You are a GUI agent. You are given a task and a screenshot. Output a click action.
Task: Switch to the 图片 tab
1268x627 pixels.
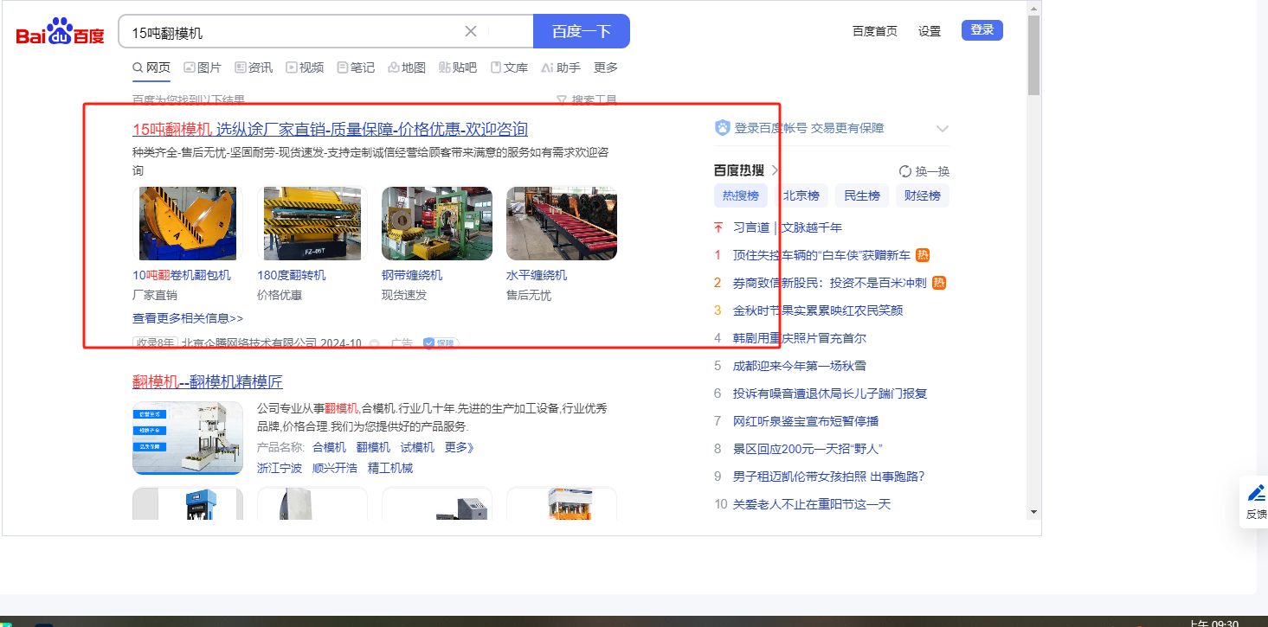[x=203, y=67]
